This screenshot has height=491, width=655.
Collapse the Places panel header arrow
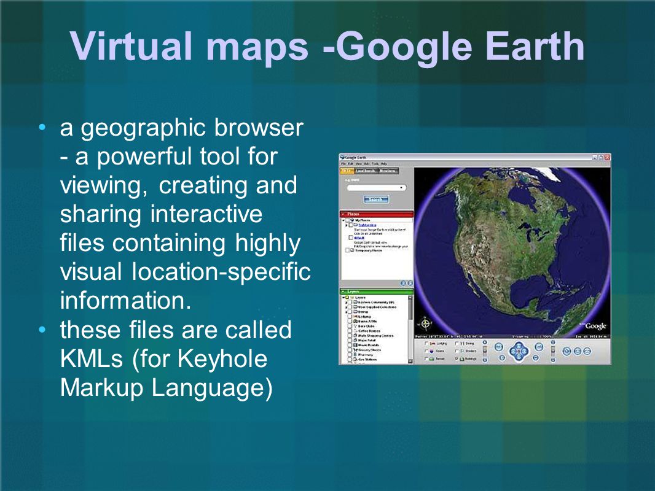[x=342, y=214]
